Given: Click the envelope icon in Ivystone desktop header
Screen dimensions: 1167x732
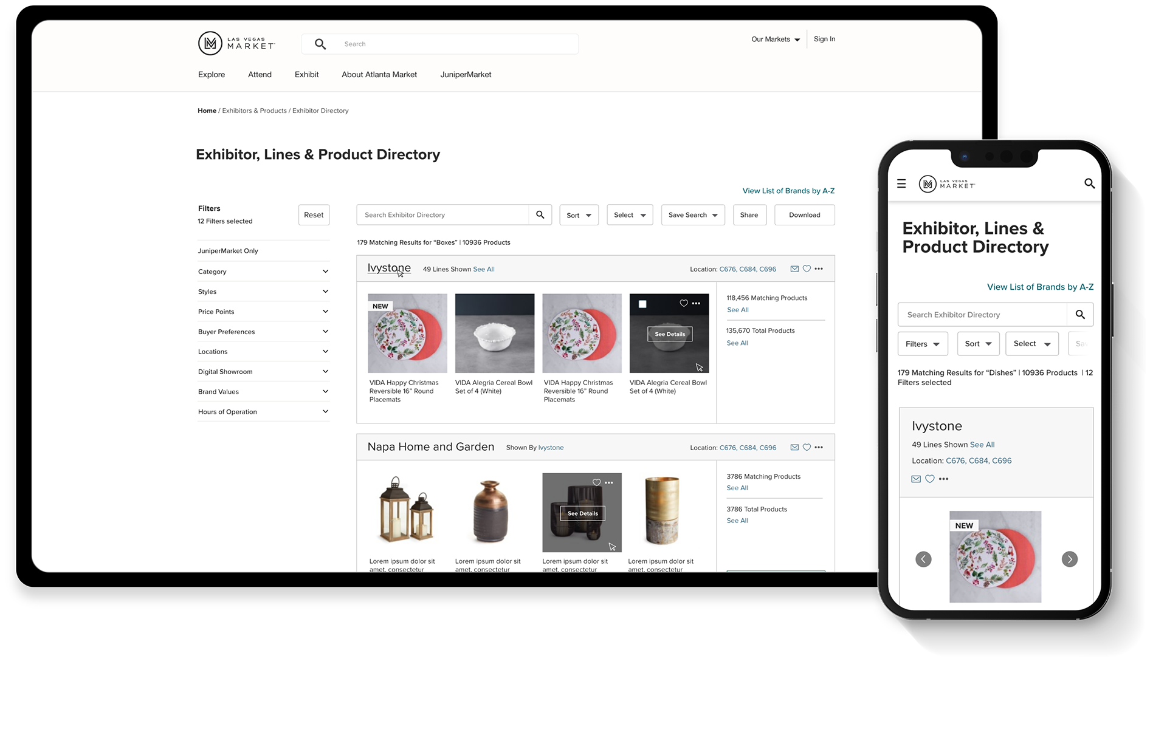Looking at the screenshot, I should tap(794, 269).
